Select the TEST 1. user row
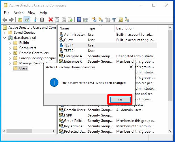The width and height of the screenshot is (175, 142). [x=108, y=45]
